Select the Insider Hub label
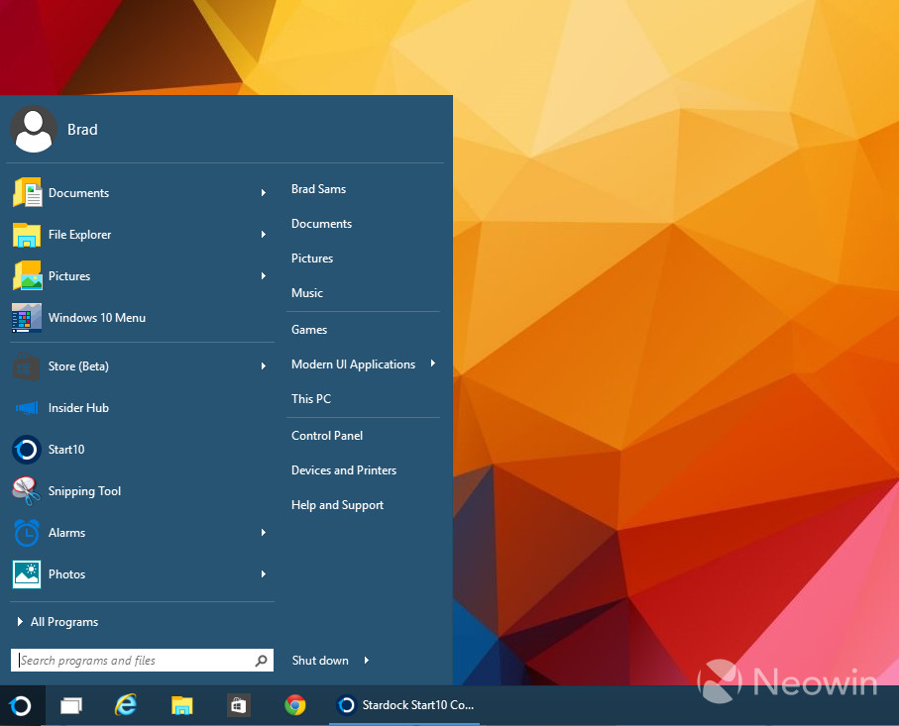 (78, 408)
